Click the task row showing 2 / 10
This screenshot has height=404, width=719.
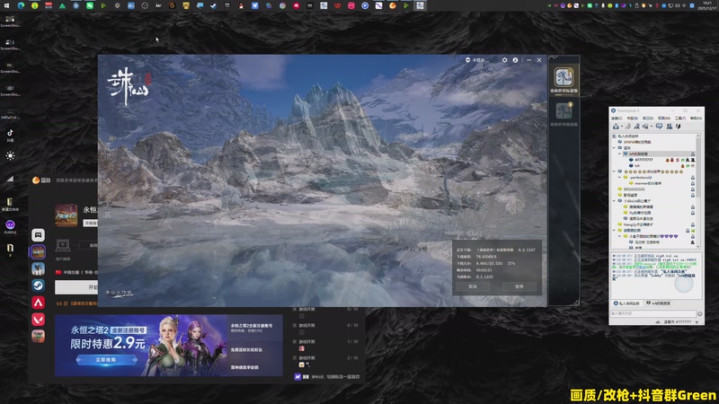click(x=326, y=361)
